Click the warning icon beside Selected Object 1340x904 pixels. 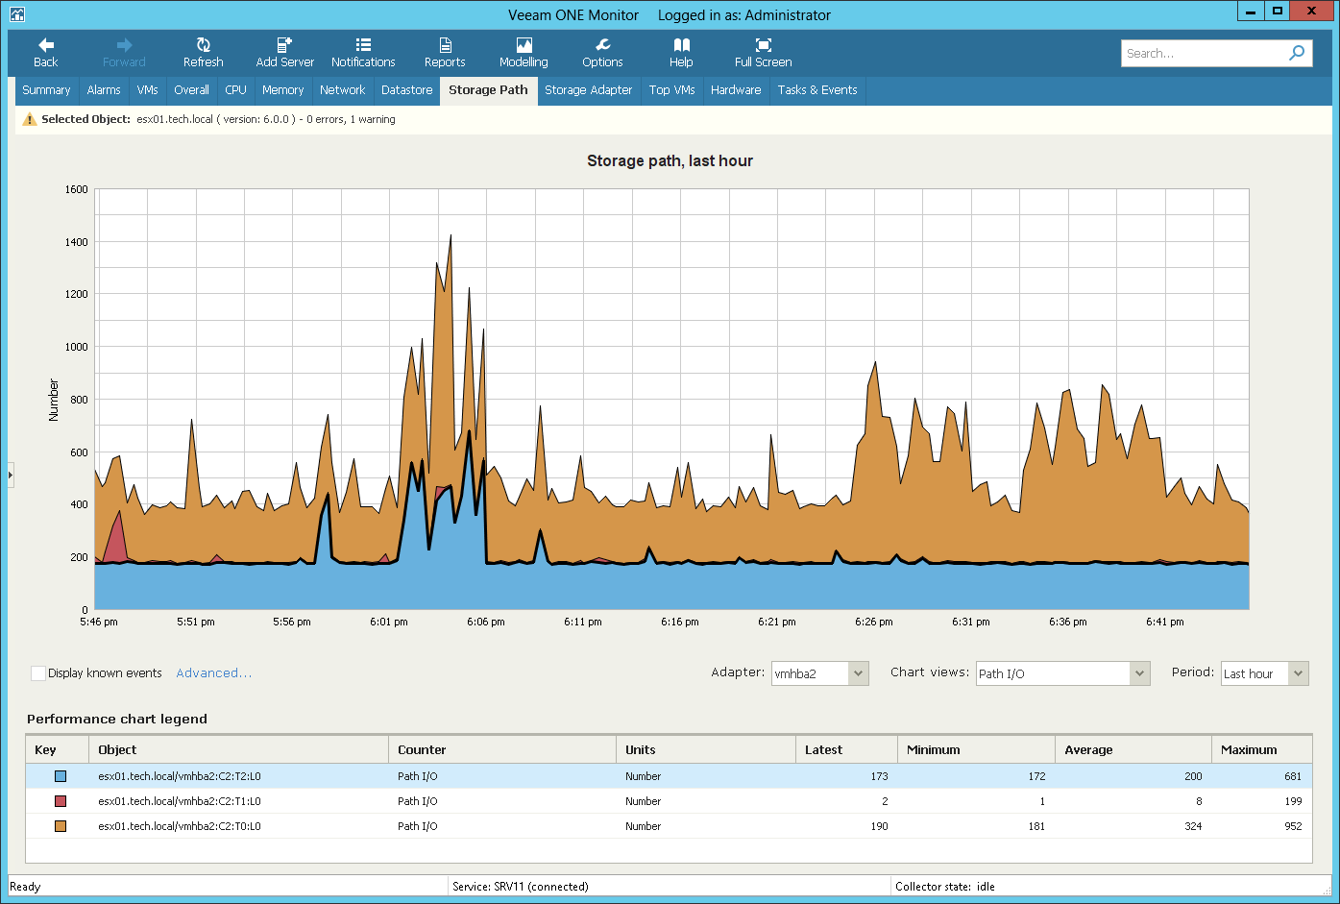(x=30, y=119)
